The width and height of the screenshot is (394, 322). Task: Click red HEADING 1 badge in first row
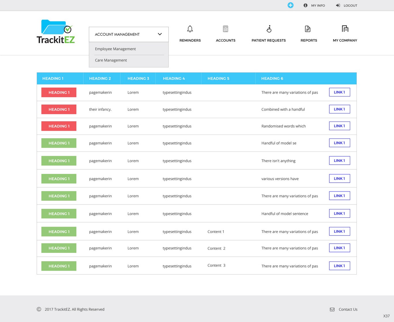click(59, 92)
